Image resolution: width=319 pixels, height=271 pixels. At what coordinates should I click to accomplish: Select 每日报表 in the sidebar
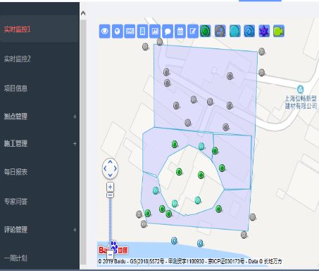pyautogui.click(x=15, y=172)
